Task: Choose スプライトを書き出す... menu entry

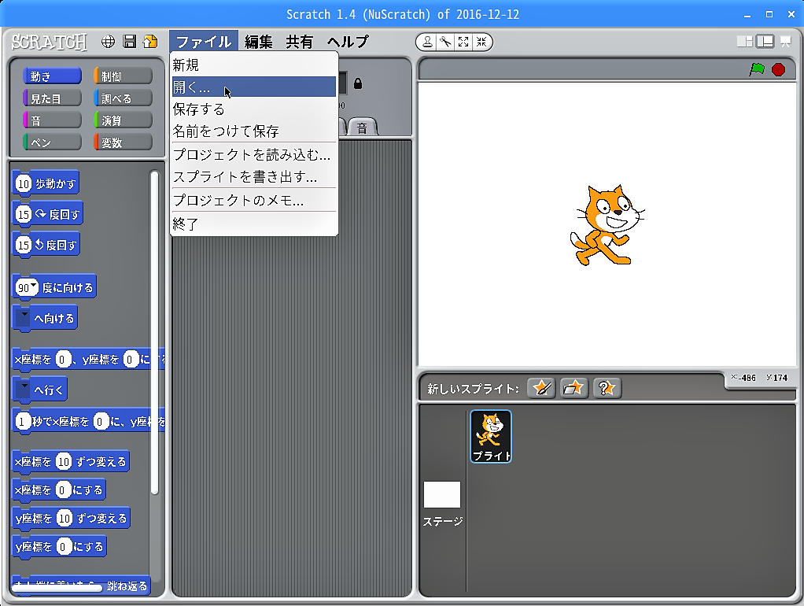Action: click(254, 177)
